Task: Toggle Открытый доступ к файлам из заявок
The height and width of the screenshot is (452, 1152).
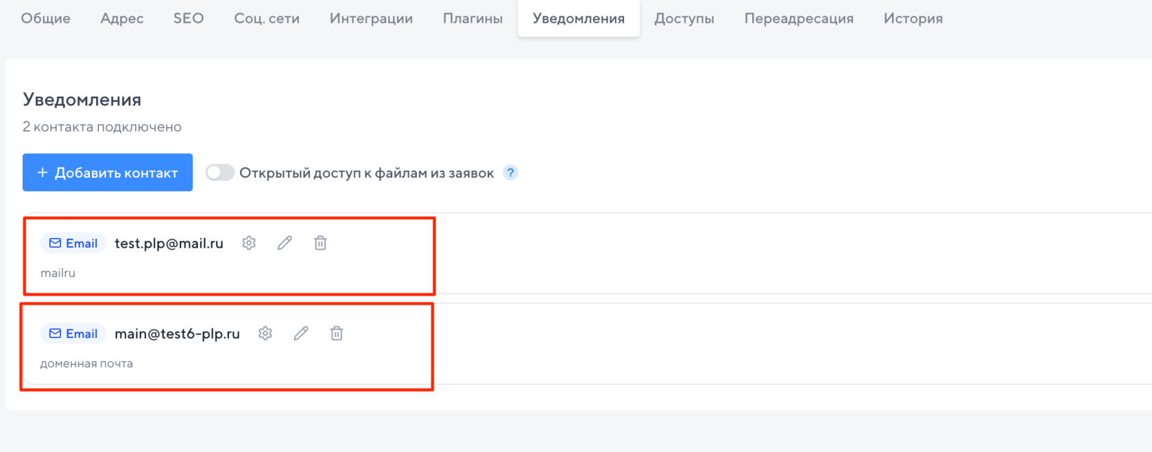Action: point(220,173)
